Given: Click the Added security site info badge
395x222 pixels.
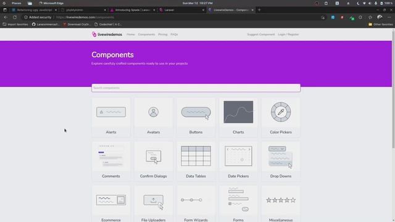Looking at the screenshot, I should coord(38,17).
